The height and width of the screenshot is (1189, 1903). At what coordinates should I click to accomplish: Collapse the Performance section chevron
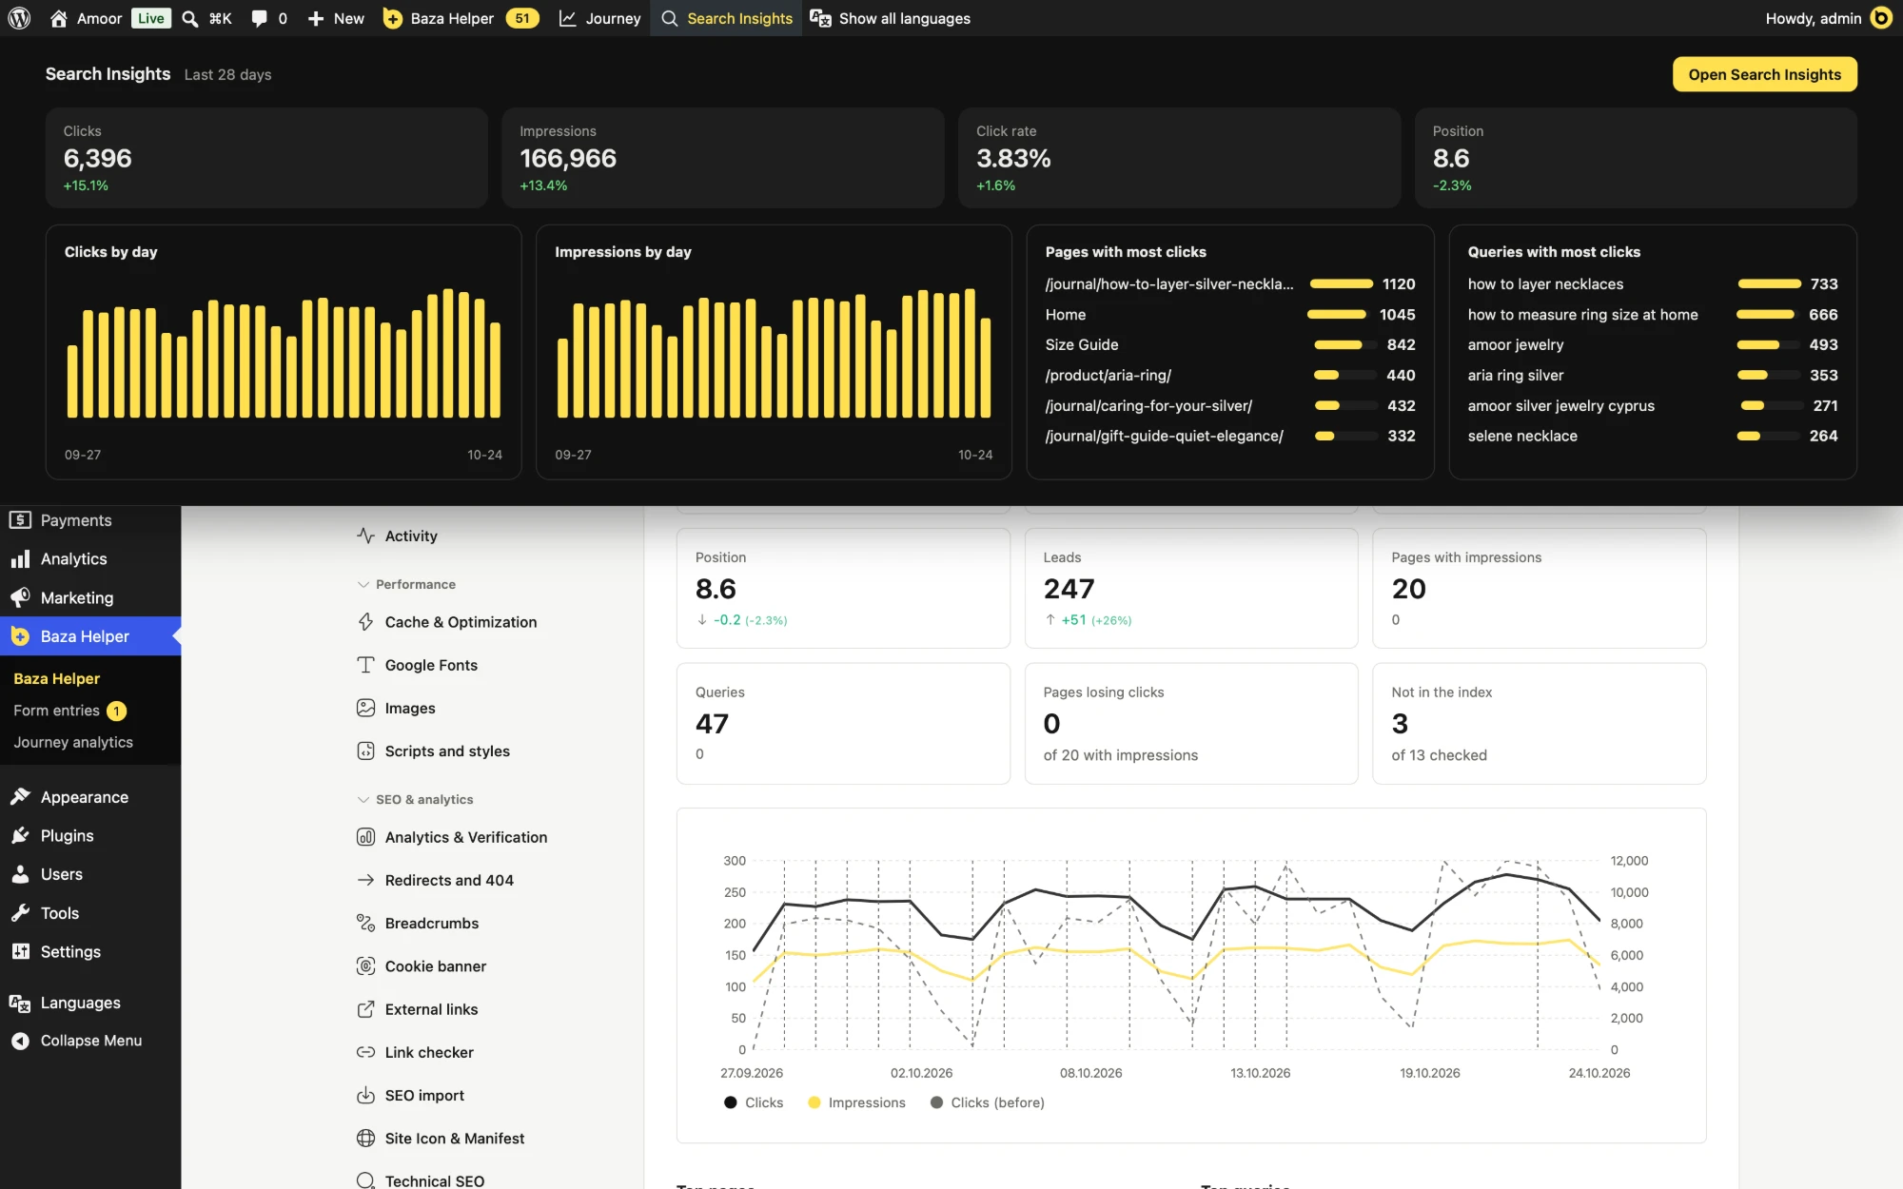tap(363, 584)
